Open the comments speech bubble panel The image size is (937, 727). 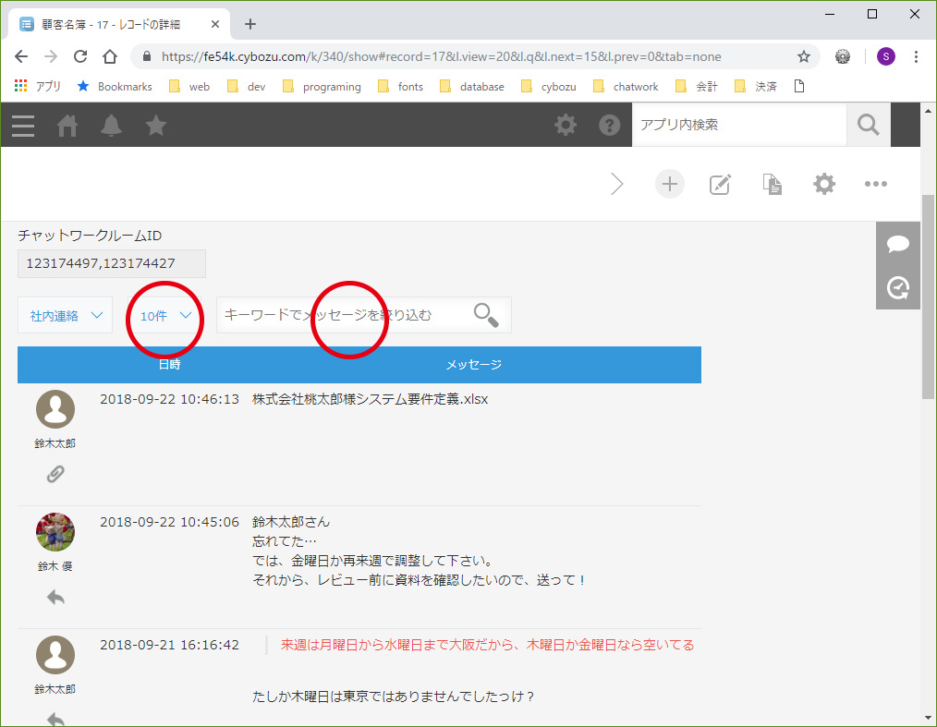pos(897,244)
